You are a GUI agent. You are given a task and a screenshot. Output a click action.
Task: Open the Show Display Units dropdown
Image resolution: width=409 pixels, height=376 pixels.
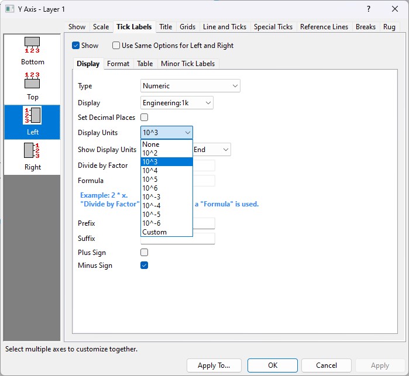click(x=212, y=150)
